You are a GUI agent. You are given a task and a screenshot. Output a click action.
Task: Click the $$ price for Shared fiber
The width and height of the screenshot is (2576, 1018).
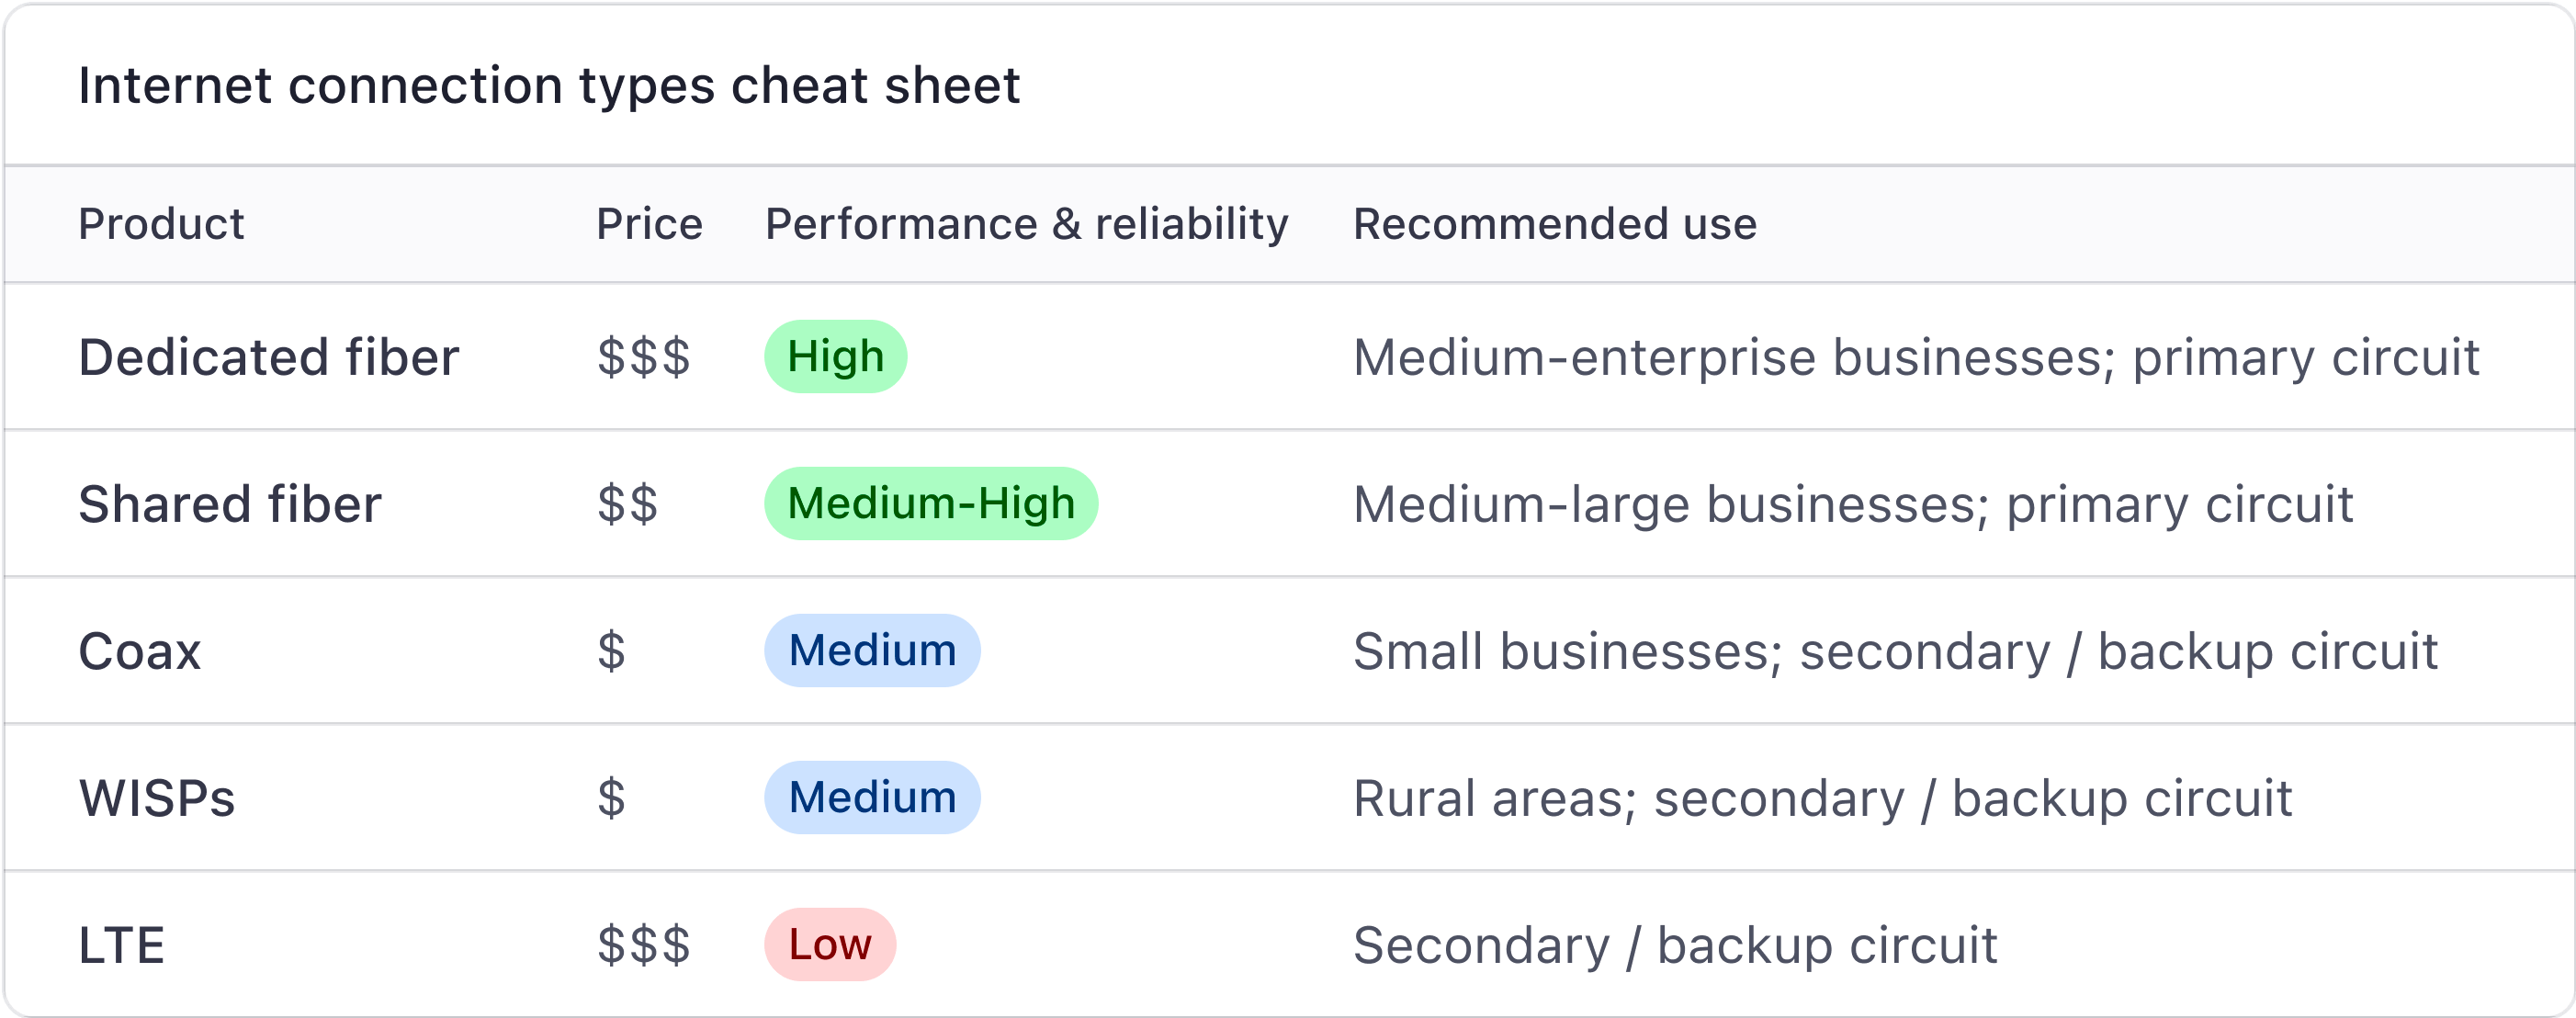[628, 504]
